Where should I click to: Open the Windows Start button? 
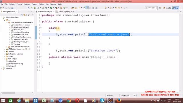[x=3, y=100]
